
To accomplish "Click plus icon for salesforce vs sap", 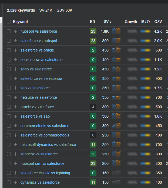I will [15, 116].
